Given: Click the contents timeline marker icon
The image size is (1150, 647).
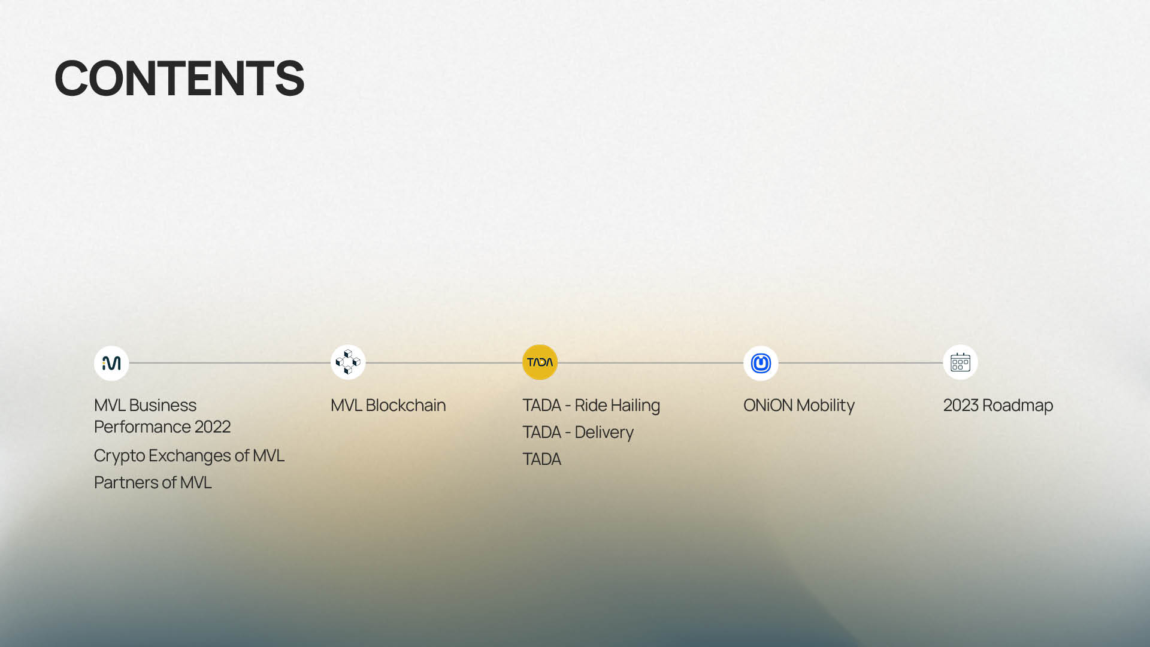Looking at the screenshot, I should [961, 364].
